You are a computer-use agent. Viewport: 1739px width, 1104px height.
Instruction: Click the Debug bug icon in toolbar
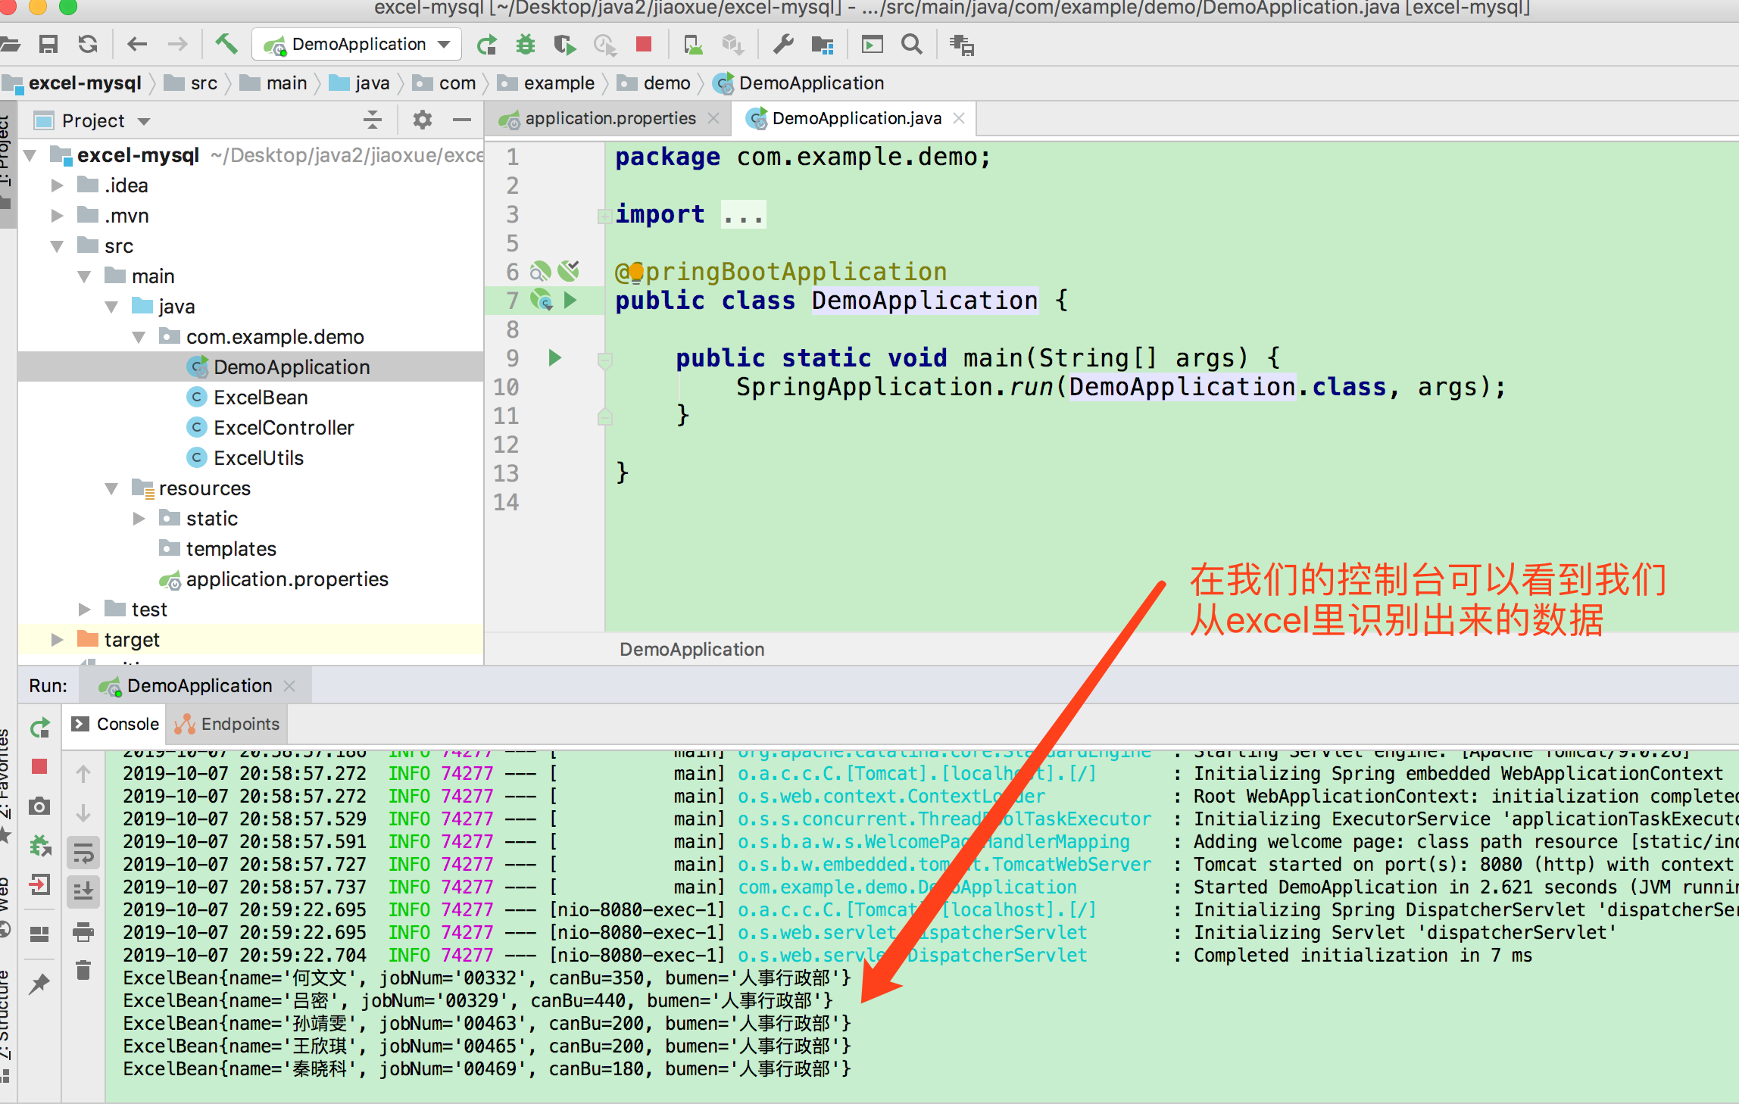point(525,44)
